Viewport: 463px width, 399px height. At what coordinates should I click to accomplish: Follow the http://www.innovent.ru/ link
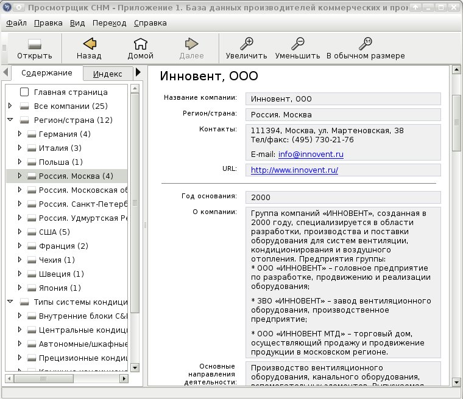tap(294, 170)
